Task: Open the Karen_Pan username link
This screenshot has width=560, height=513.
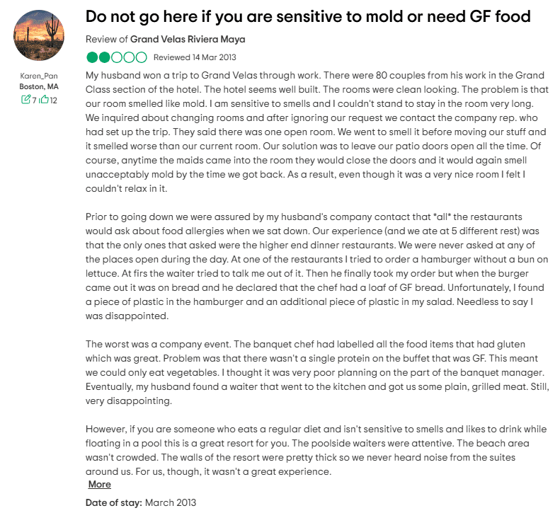Action: click(x=39, y=76)
